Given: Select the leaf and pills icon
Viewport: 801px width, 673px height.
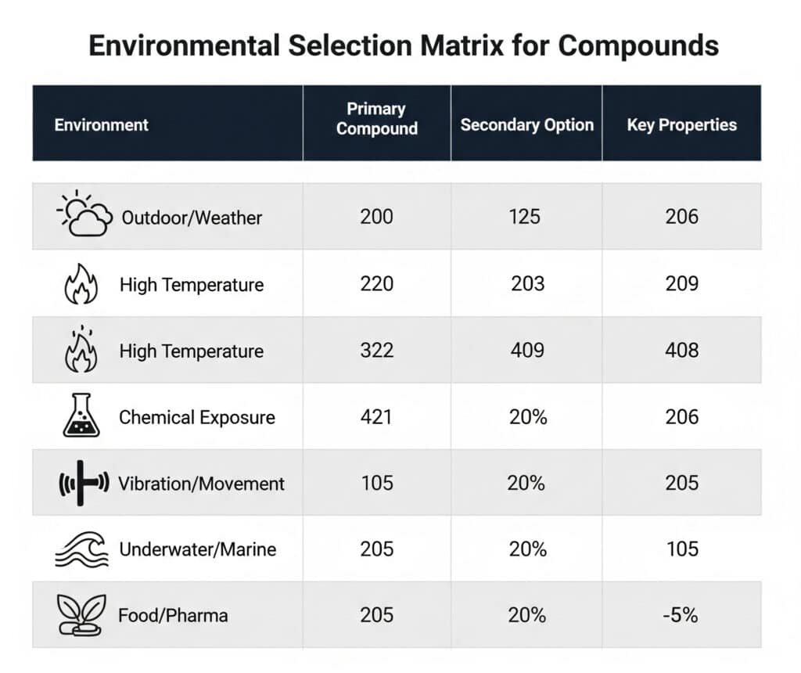Looking at the screenshot, I should point(81,615).
